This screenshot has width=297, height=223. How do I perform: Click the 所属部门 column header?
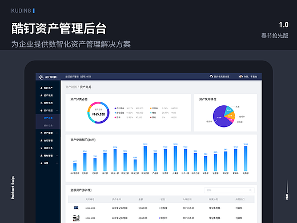(x=240, y=200)
